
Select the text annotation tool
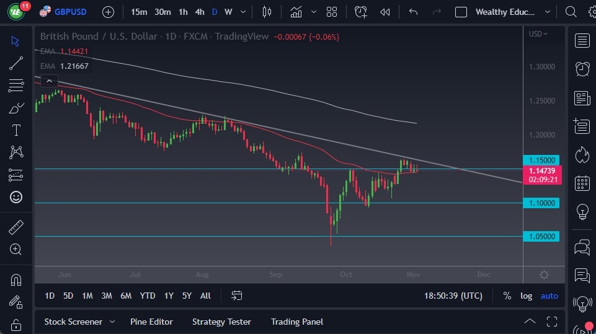click(16, 130)
